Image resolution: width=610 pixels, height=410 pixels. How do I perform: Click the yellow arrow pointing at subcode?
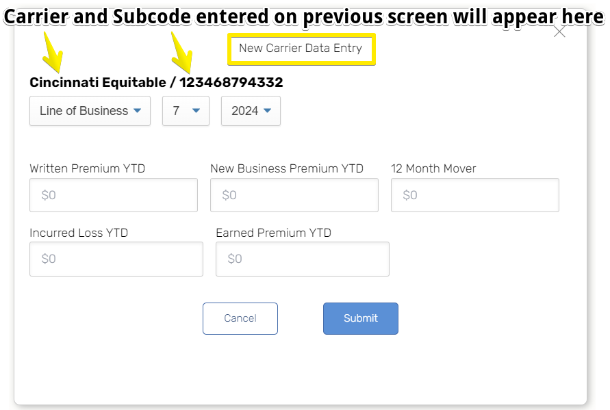181,53
